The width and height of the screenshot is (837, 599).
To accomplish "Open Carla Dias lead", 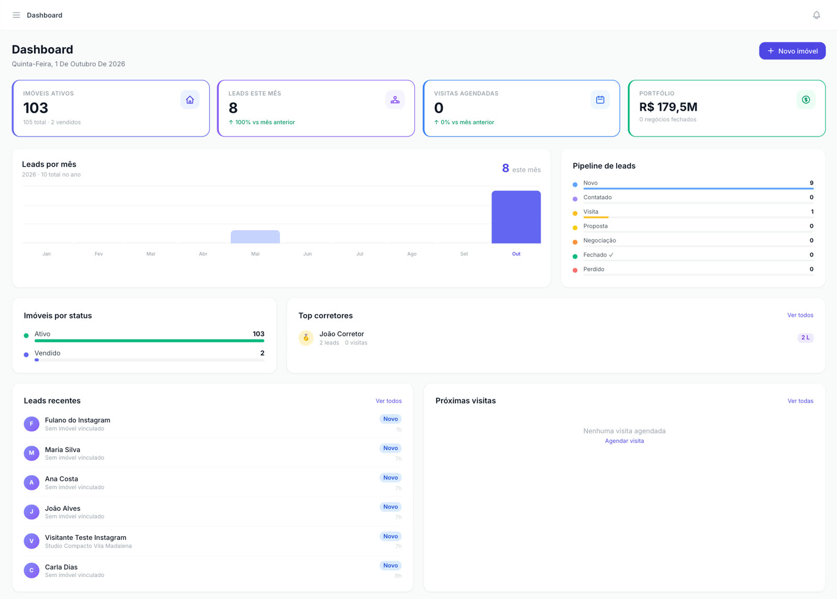I will [213, 570].
